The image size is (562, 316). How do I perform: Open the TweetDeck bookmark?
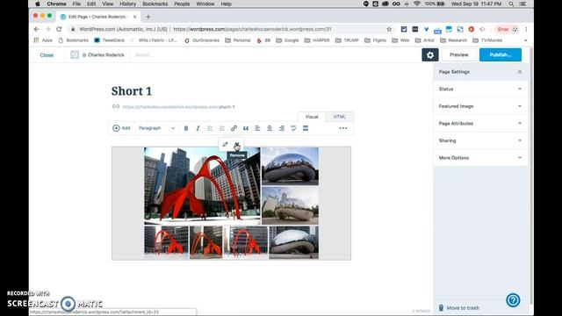(109, 40)
